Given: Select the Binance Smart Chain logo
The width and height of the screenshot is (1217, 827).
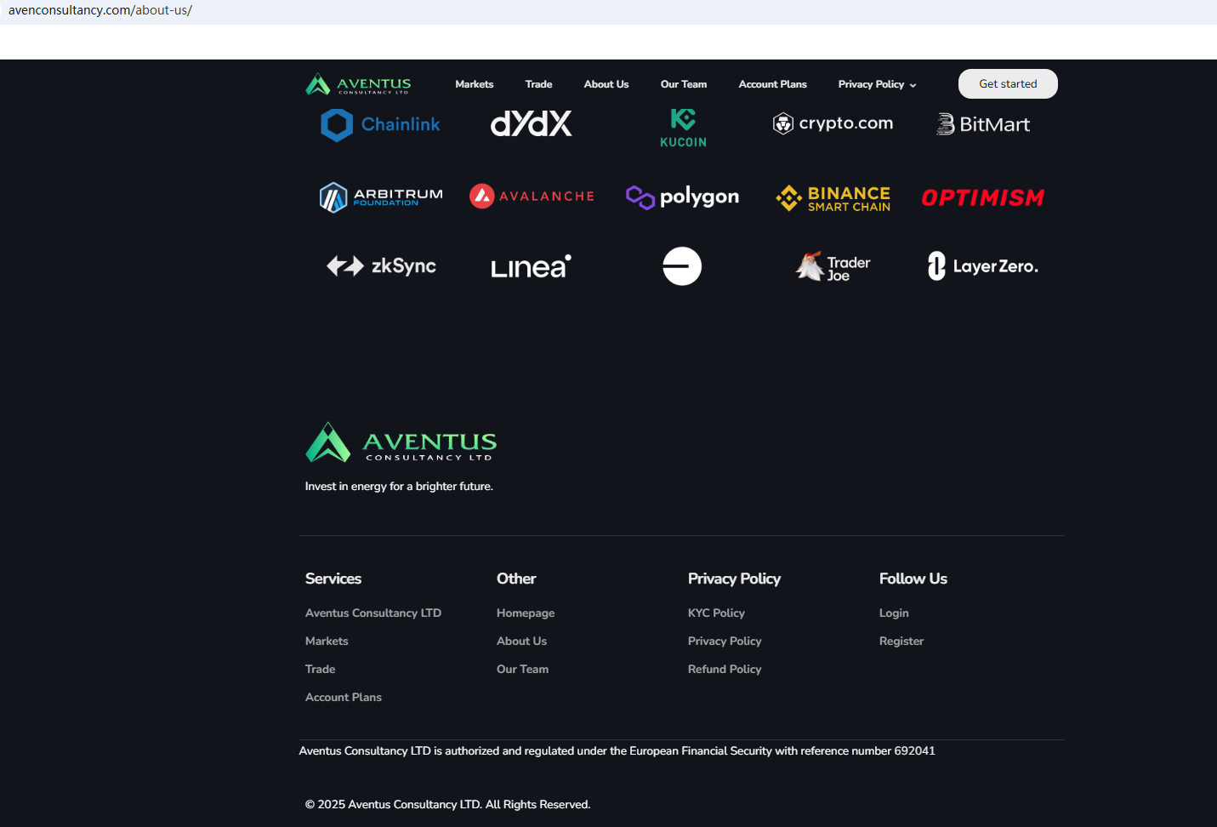Looking at the screenshot, I should pos(833,198).
